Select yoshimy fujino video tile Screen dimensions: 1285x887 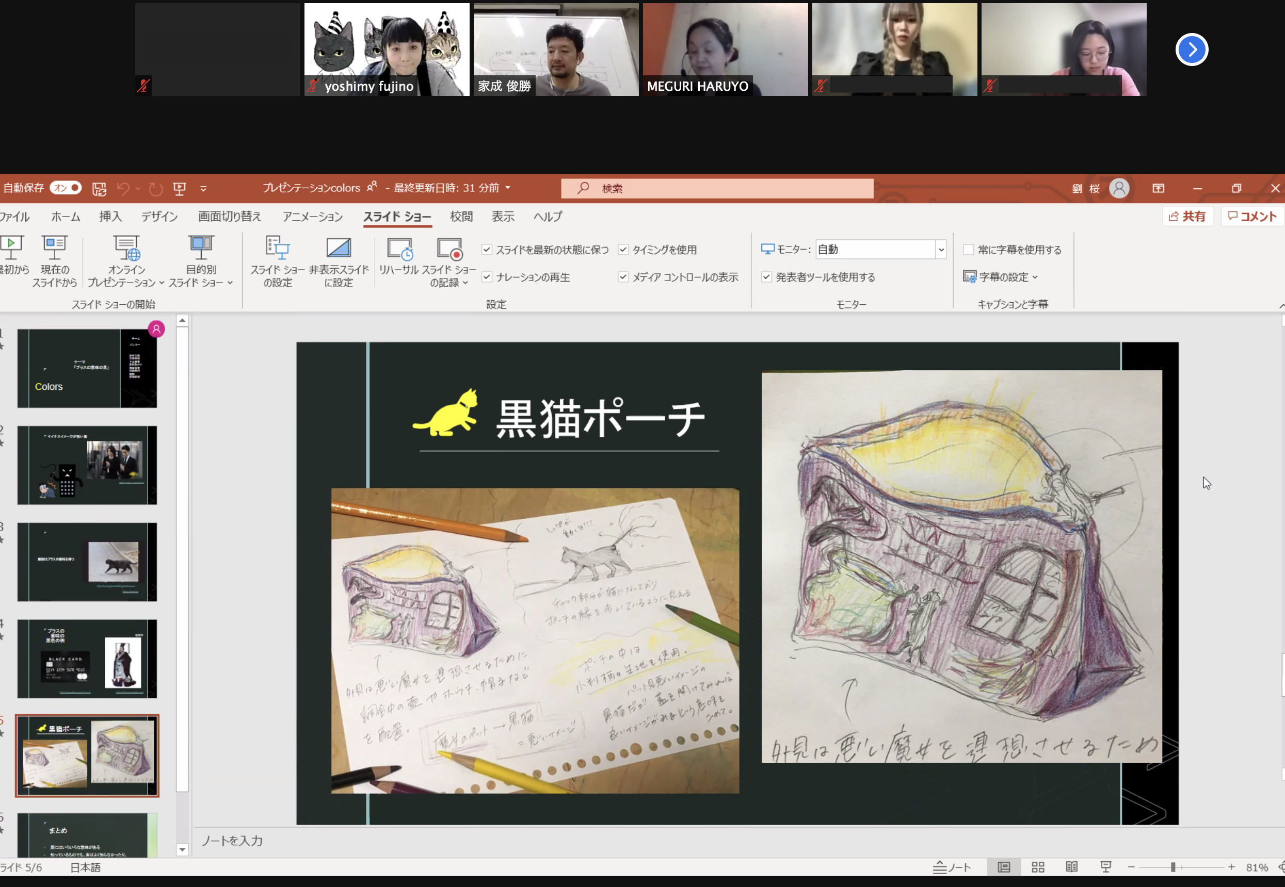click(387, 50)
